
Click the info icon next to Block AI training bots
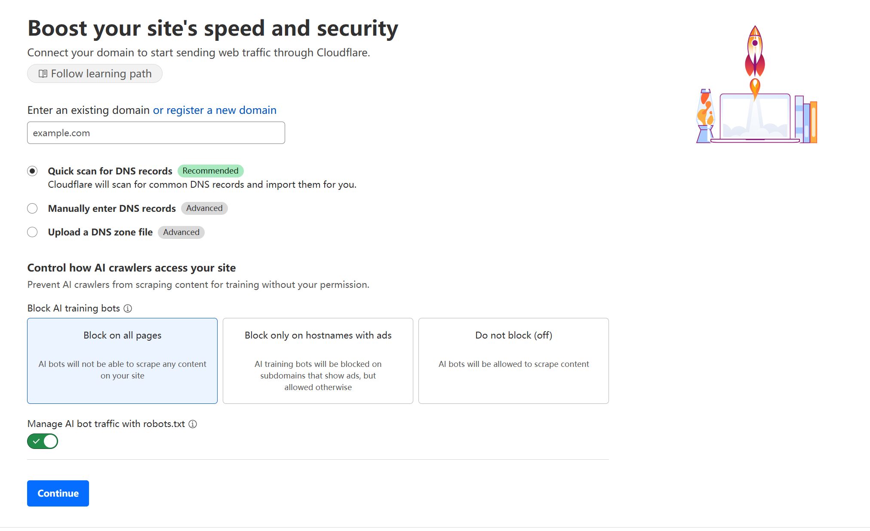[128, 308]
